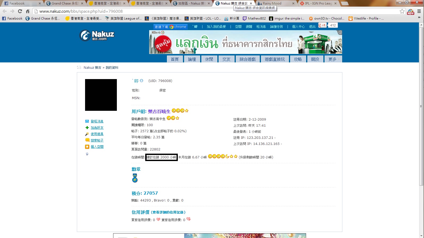Click the orange home personal space icon
The height and width of the screenshot is (238, 424).
pos(87,147)
